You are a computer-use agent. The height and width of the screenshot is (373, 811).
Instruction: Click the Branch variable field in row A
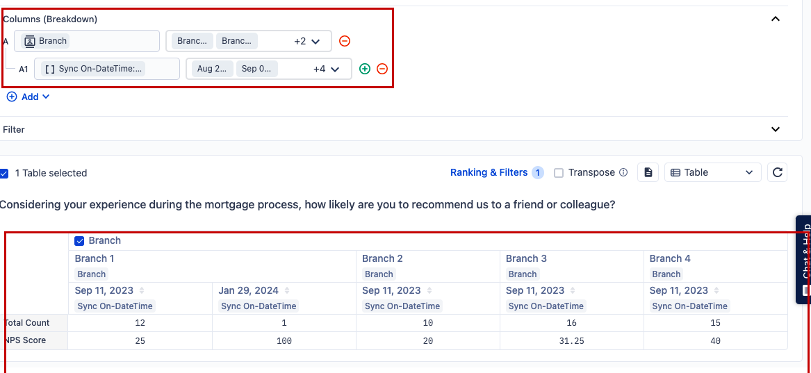pos(87,41)
